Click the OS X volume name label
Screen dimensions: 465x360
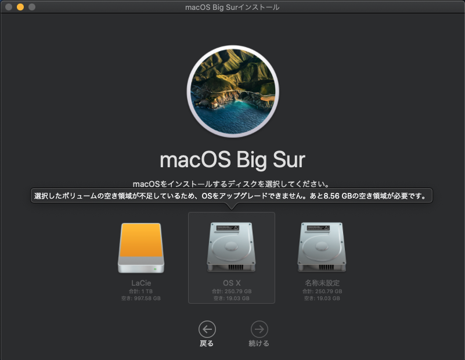coord(232,283)
